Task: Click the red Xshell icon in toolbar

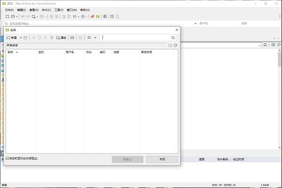Action: tap(93, 16)
